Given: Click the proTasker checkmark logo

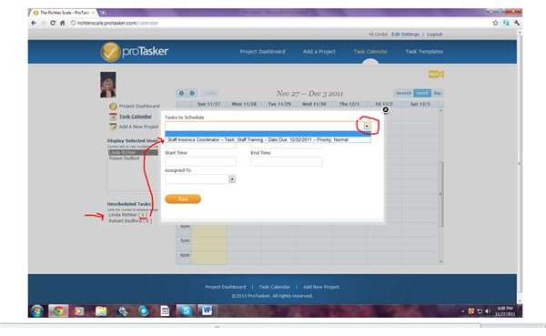Looking at the screenshot, I should 110,52.
